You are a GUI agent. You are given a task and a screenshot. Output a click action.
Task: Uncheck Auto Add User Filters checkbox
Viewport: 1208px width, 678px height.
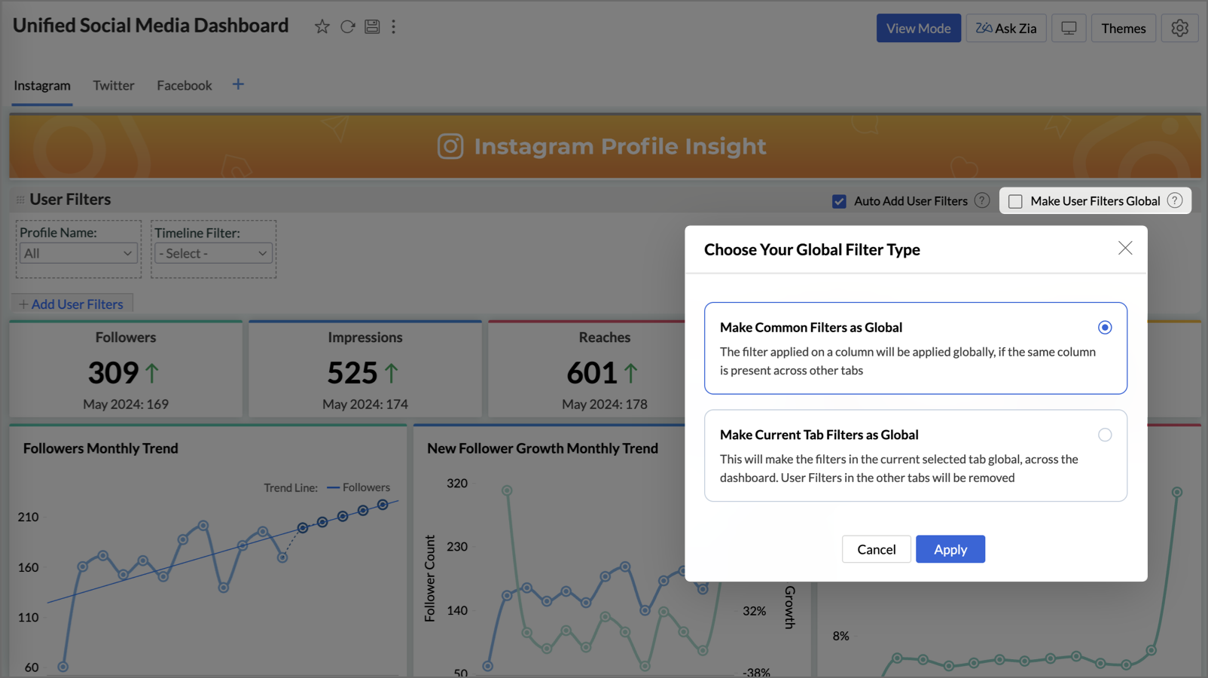pos(839,201)
